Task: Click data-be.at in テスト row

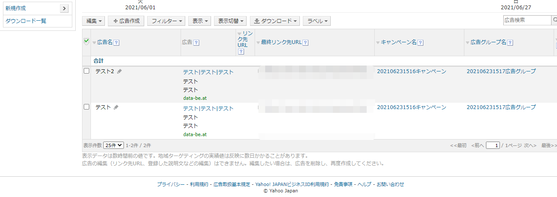Action: click(x=195, y=134)
